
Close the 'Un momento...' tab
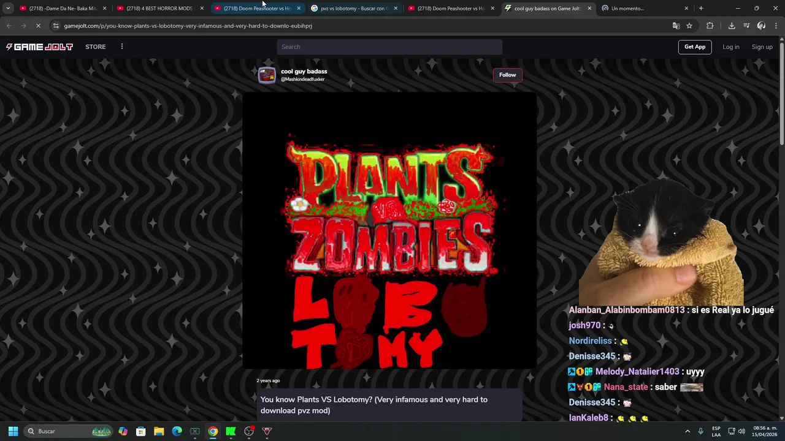pyautogui.click(x=686, y=8)
